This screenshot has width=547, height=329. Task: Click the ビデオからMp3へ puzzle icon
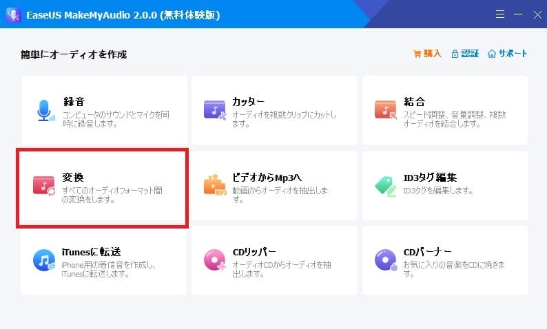pos(215,184)
